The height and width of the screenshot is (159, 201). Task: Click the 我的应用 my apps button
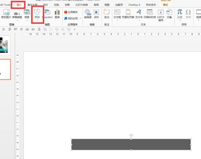coord(72,18)
